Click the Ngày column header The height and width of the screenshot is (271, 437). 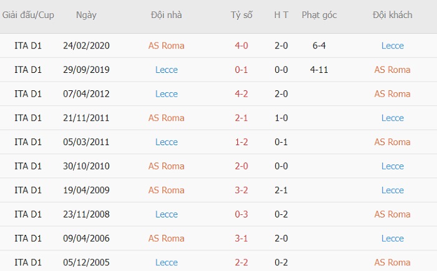(86, 15)
